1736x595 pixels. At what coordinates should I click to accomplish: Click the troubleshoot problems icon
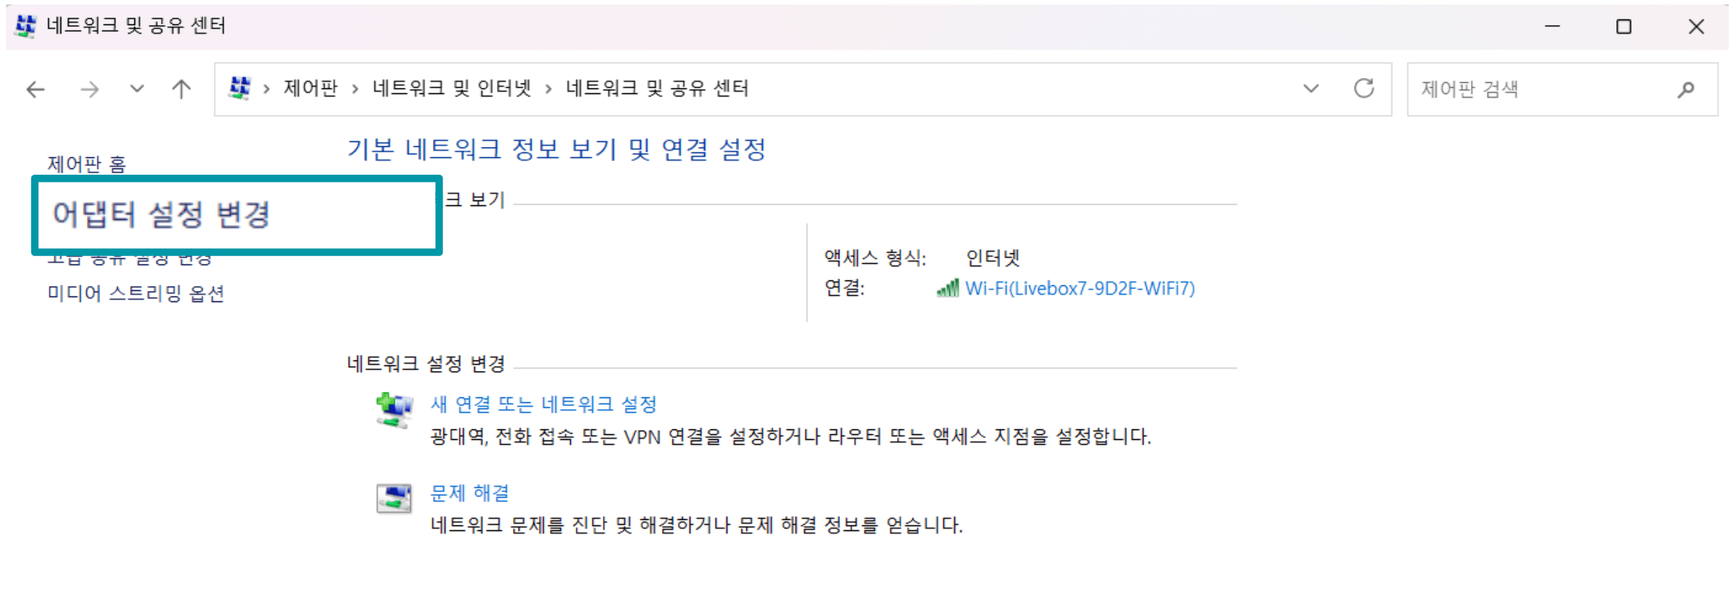[x=394, y=498]
